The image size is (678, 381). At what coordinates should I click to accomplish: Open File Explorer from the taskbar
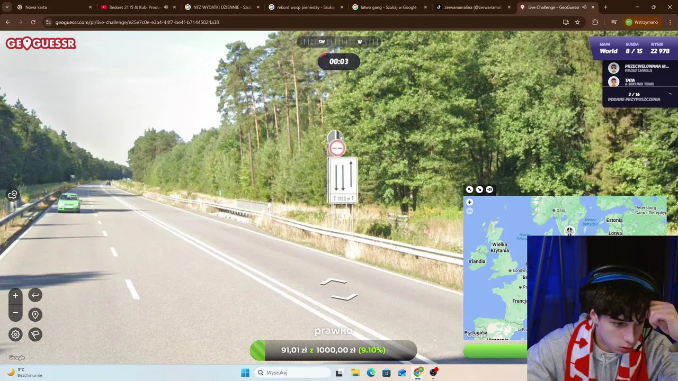tap(355, 373)
